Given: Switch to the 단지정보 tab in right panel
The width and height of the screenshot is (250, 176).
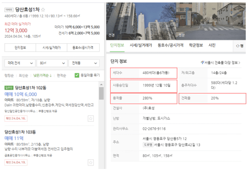Looking at the screenshot, I should coord(117,45).
